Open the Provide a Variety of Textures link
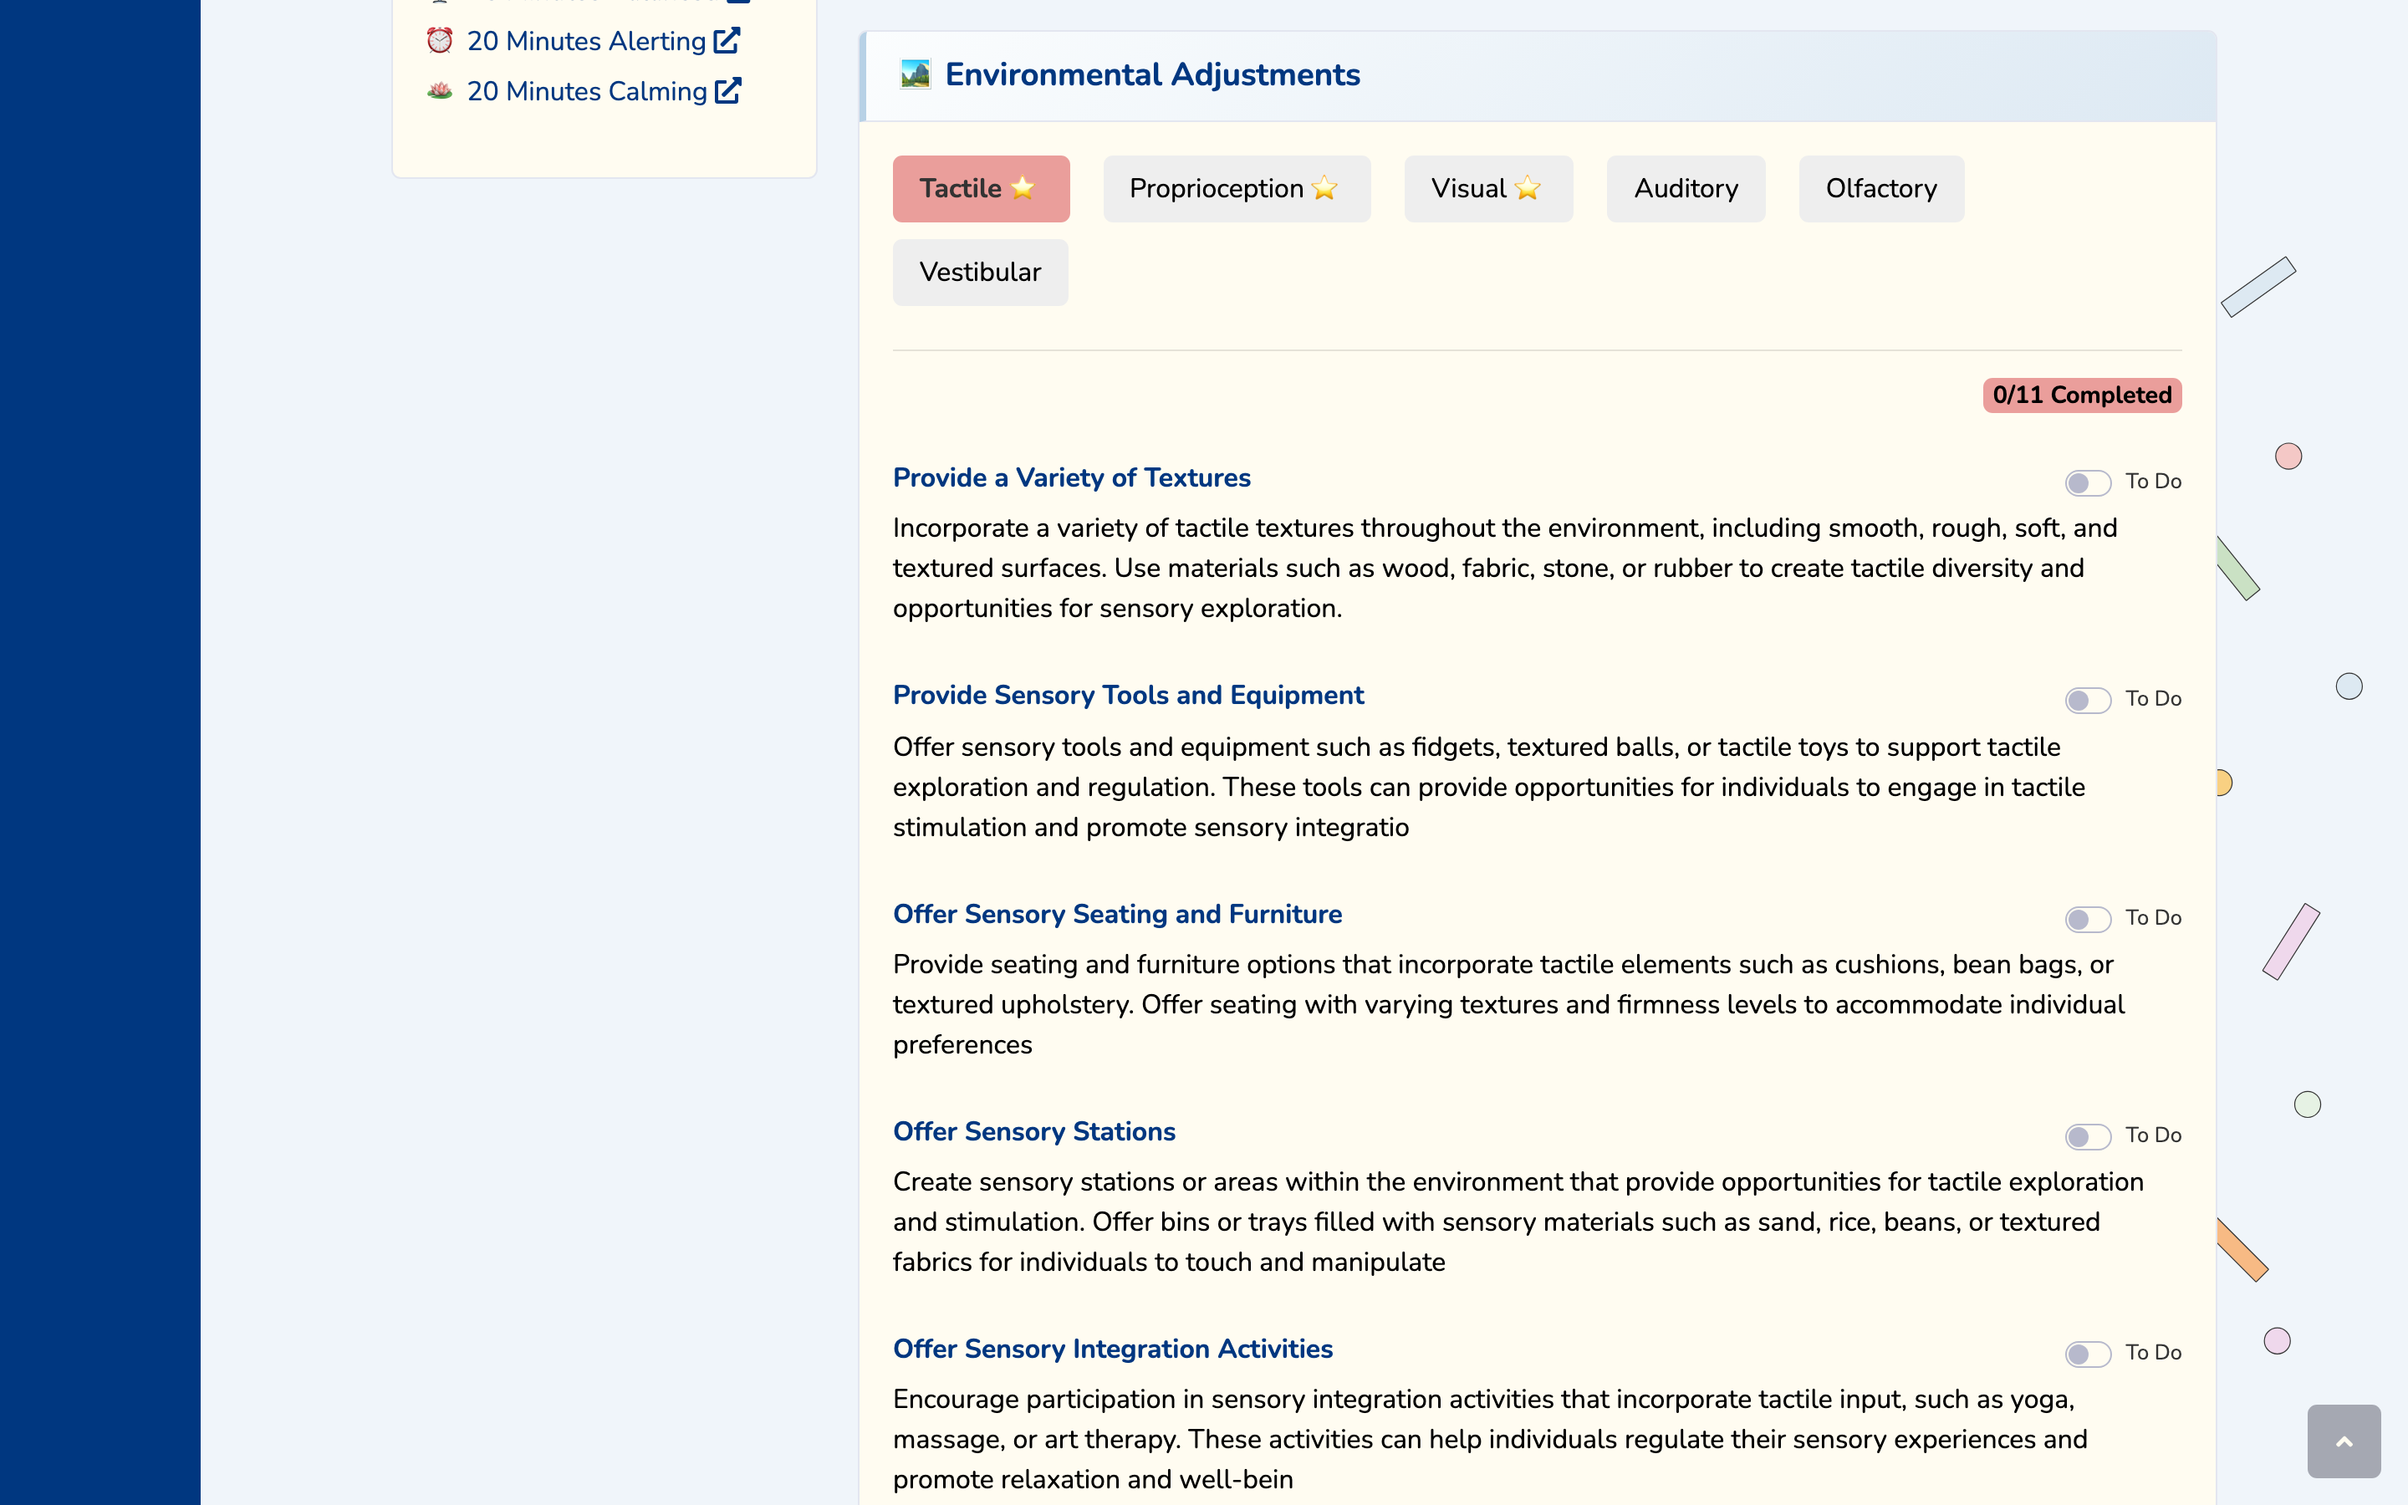This screenshot has width=2408, height=1505. [x=1071, y=477]
